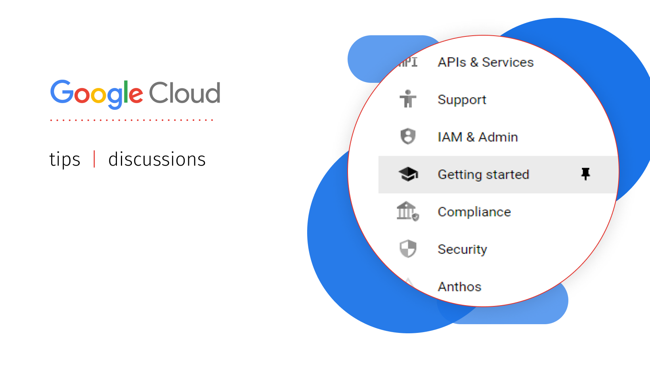Open the Support menu entry
Viewport: 650px width, 365px height.
[462, 100]
